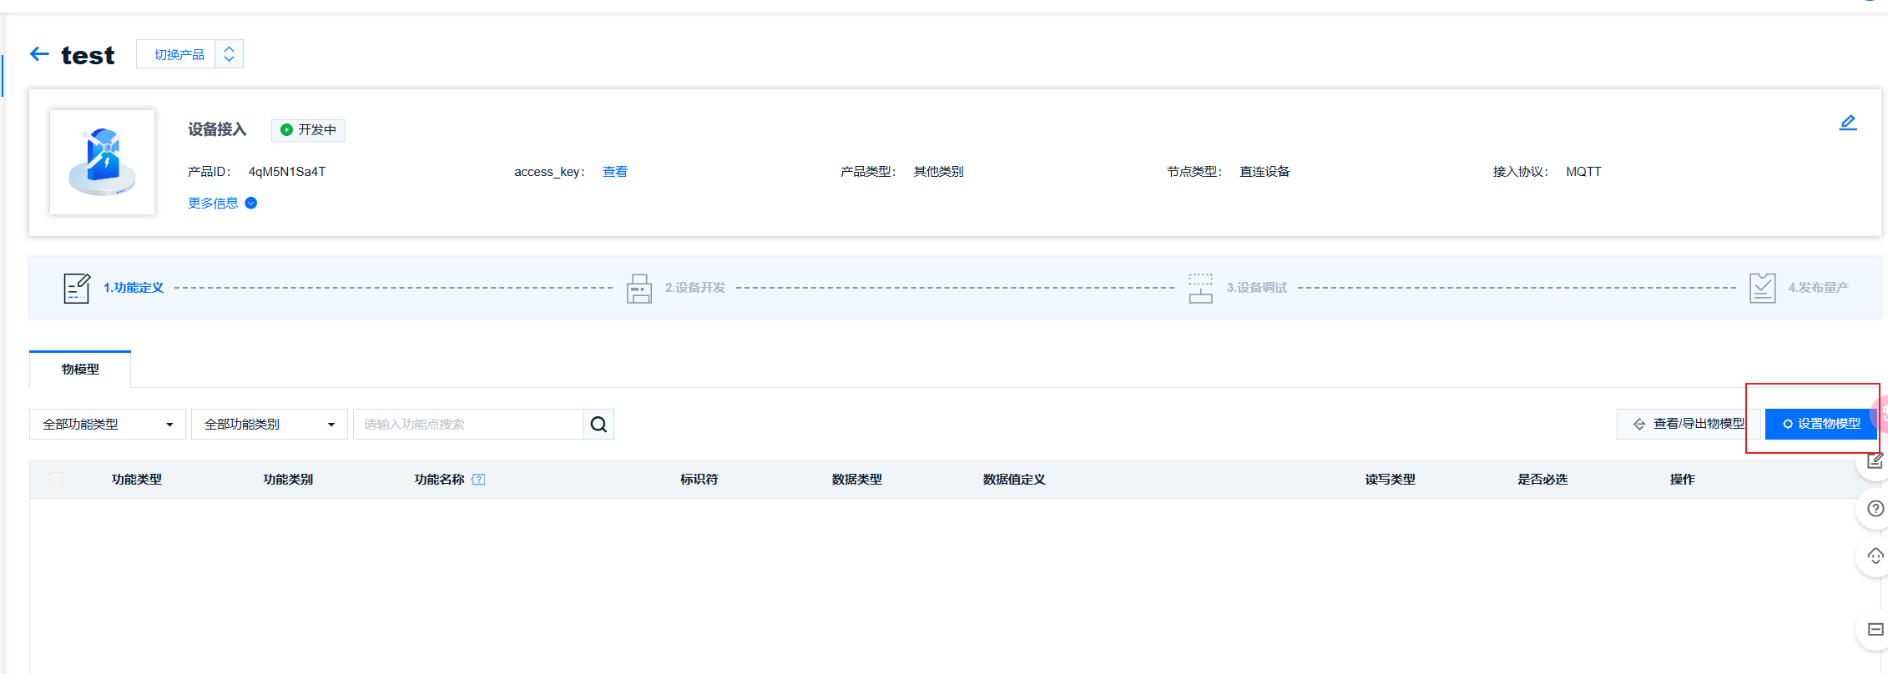This screenshot has width=1888, height=674.
Task: Click the help icon beside 功能名称
Action: (478, 480)
